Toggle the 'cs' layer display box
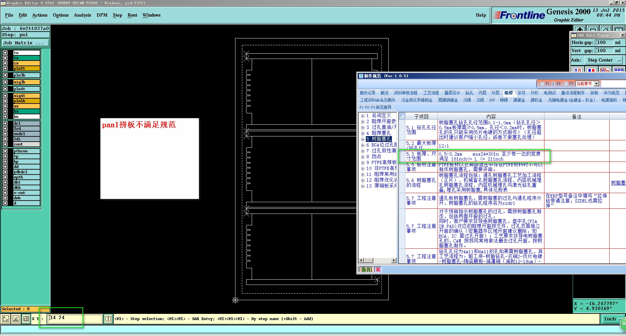The image size is (626, 336). point(5,63)
